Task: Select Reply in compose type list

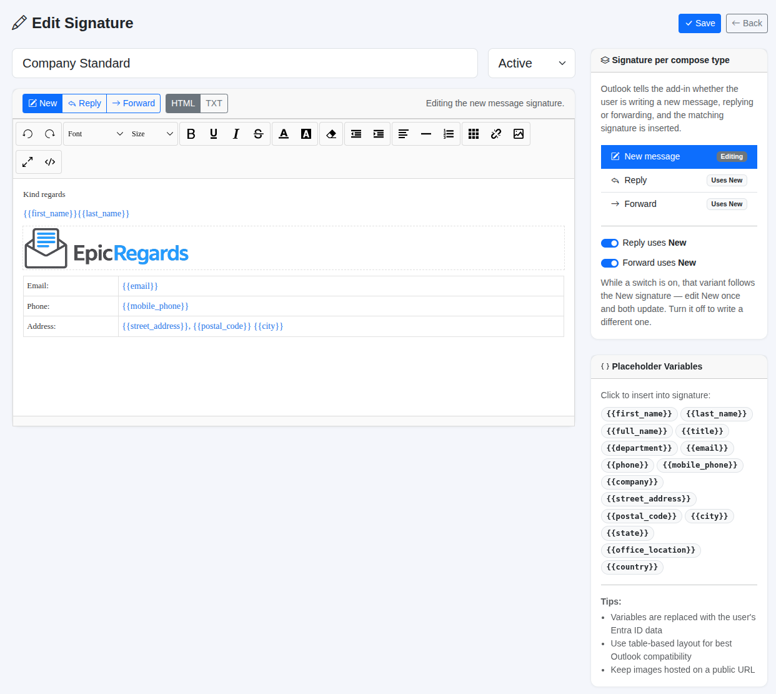Action: click(x=679, y=181)
